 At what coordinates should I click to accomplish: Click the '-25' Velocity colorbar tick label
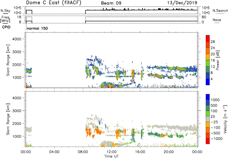[214, 122]
